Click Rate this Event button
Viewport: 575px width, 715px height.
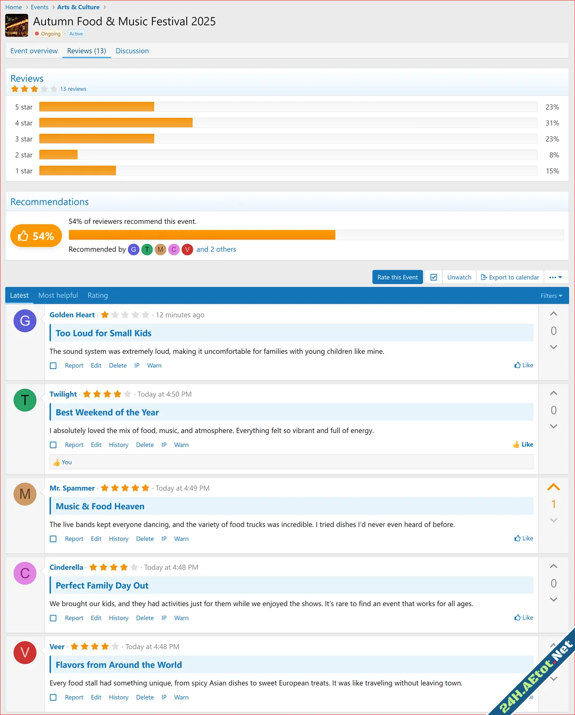pyautogui.click(x=397, y=277)
